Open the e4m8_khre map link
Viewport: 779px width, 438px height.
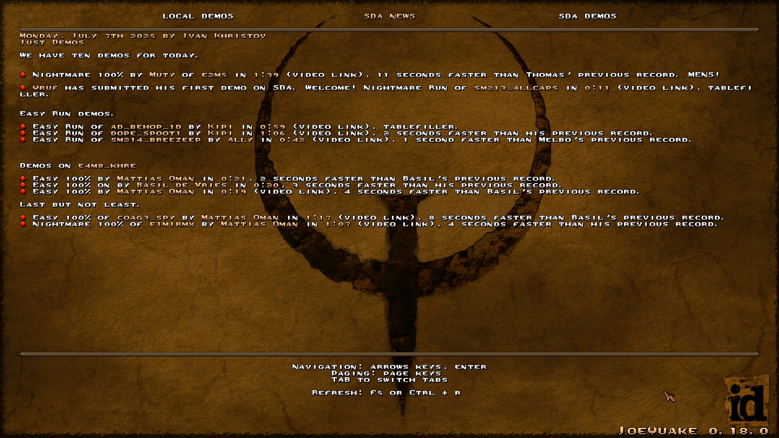pyautogui.click(x=107, y=165)
